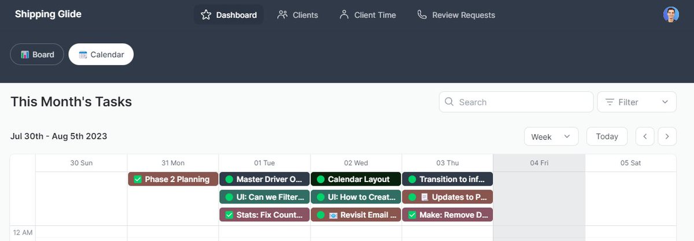Toggle the Stats: Fix Count task checkbox
This screenshot has height=241, width=694.
[x=229, y=215]
